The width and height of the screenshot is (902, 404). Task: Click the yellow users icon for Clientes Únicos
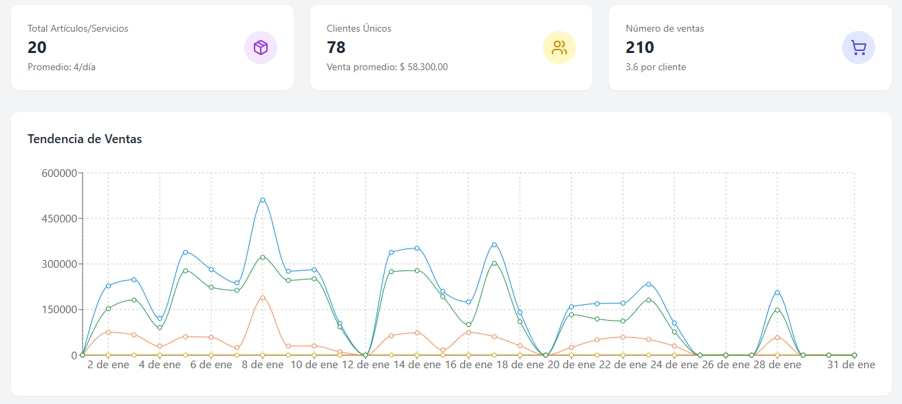click(559, 47)
